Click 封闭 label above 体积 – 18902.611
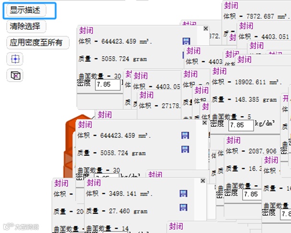 (x=220, y=71)
